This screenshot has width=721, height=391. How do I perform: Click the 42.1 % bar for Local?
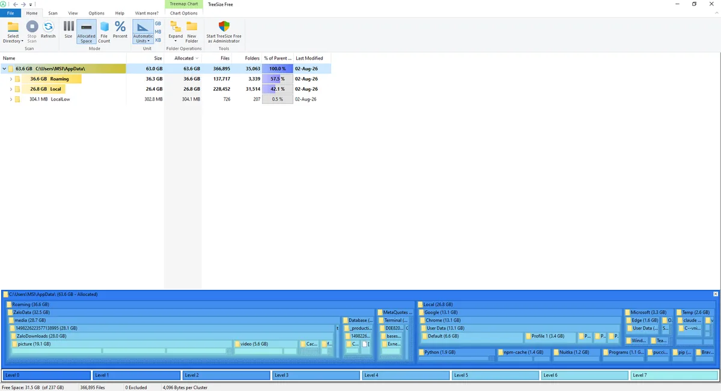click(278, 89)
